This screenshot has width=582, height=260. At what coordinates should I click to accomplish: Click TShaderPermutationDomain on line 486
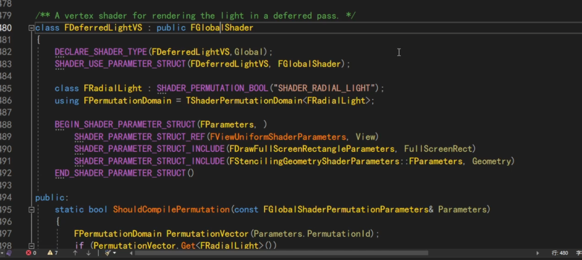(244, 101)
